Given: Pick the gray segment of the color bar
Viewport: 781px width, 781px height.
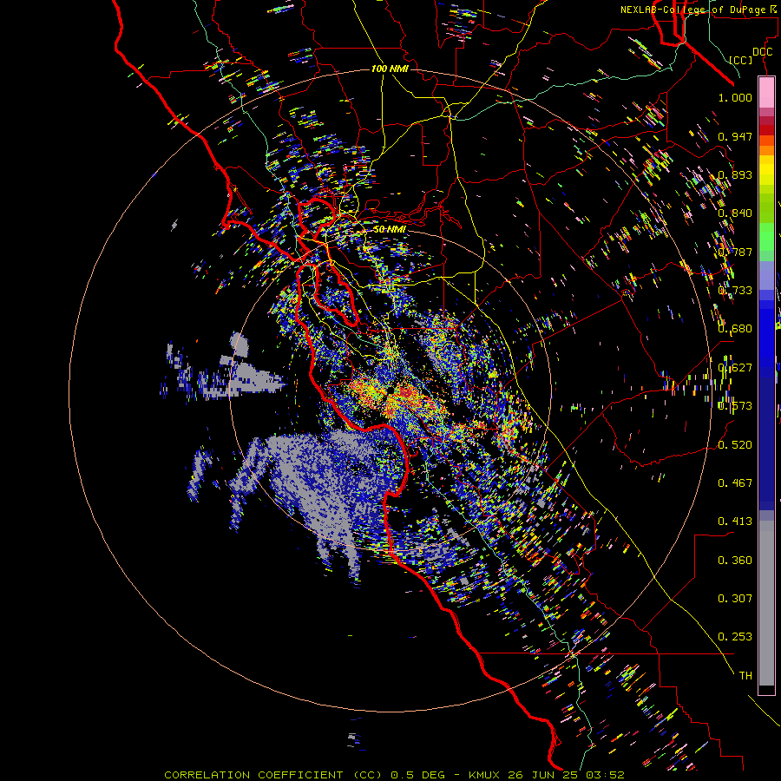Looking at the screenshot, I should (766, 603).
